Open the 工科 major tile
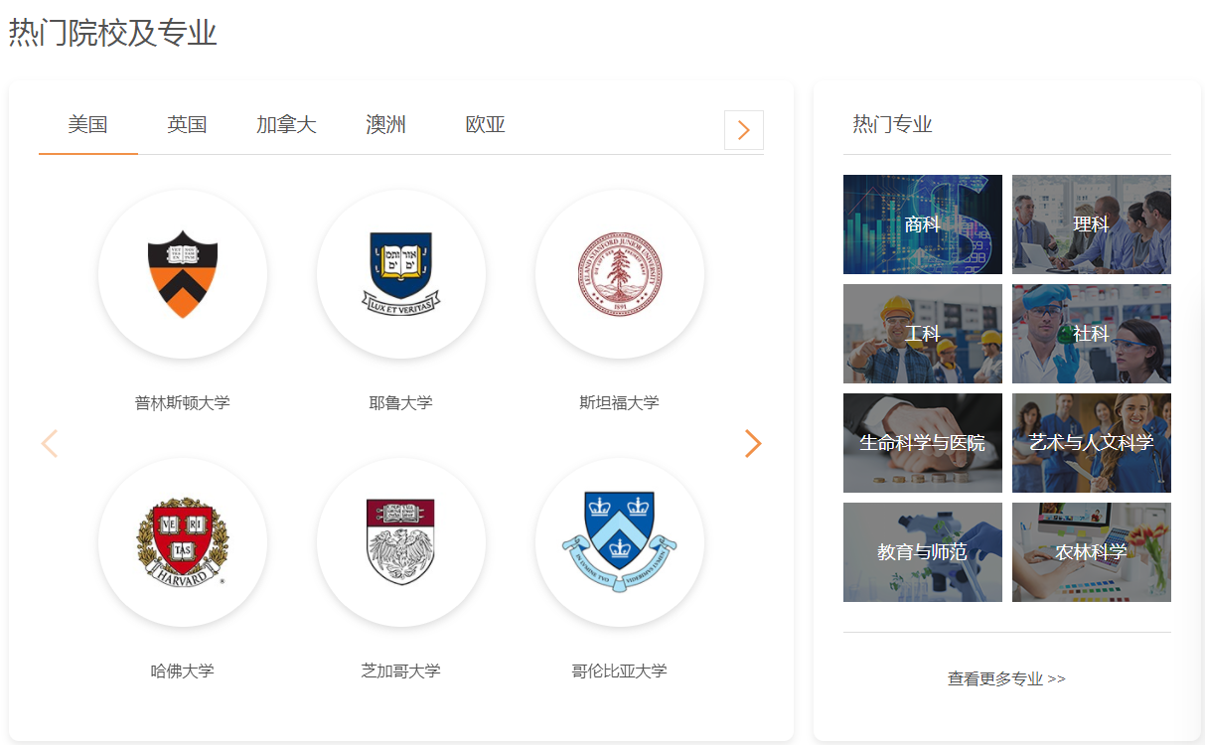The width and height of the screenshot is (1205, 745). 923,334
